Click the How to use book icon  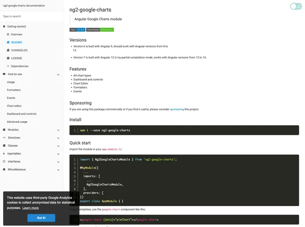[4, 74]
